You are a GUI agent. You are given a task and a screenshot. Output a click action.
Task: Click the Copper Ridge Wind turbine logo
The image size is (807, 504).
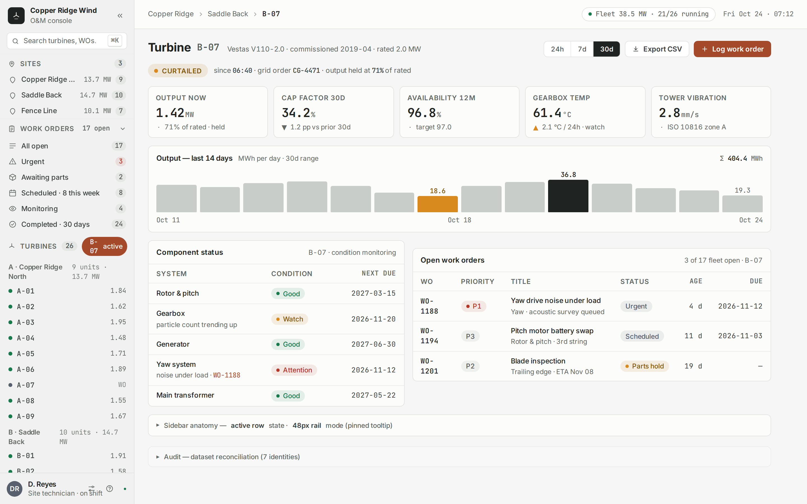tap(16, 16)
